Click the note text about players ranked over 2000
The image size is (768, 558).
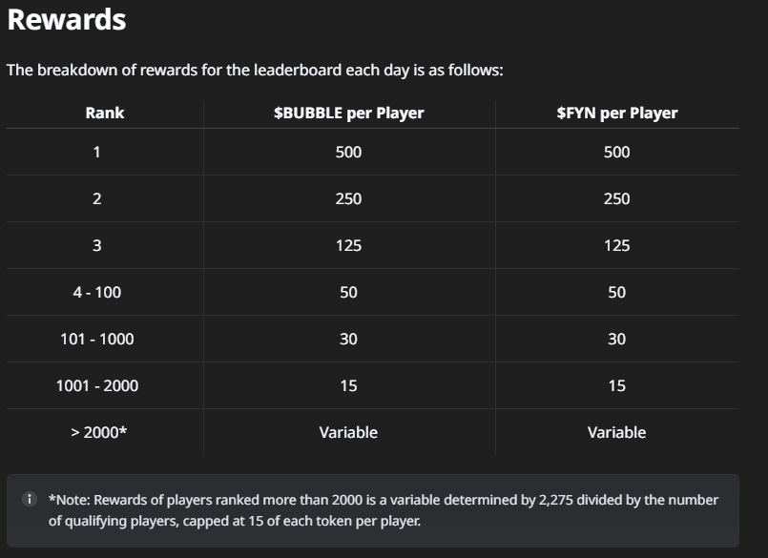384,510
